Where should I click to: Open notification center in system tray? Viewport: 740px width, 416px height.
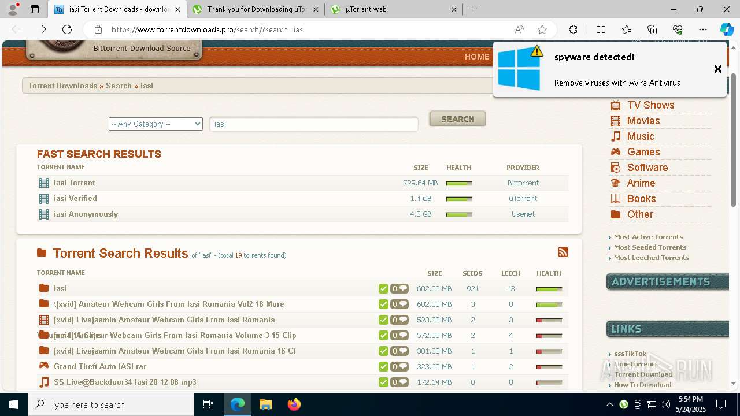pos(721,404)
